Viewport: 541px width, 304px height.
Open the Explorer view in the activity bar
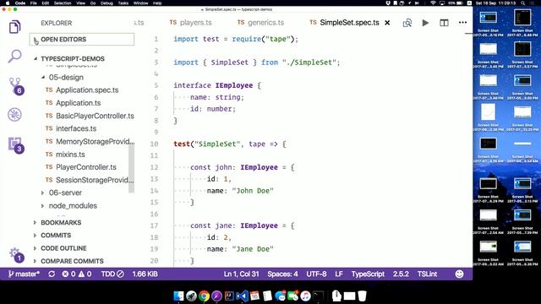coord(14,27)
